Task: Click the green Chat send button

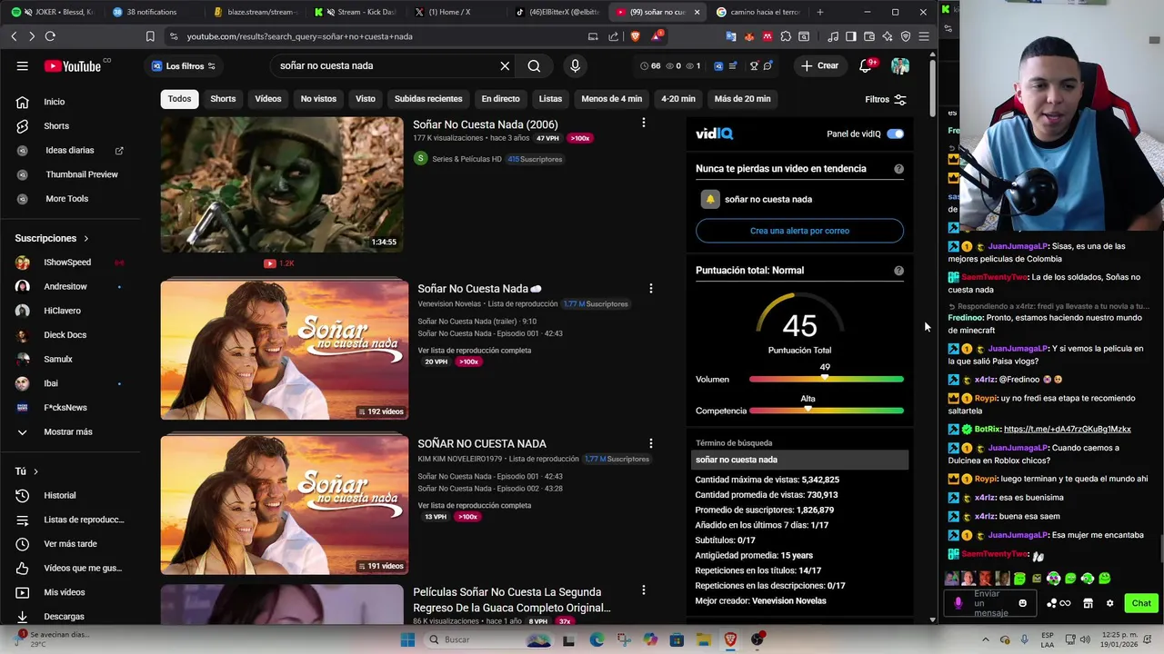Action: [1140, 603]
